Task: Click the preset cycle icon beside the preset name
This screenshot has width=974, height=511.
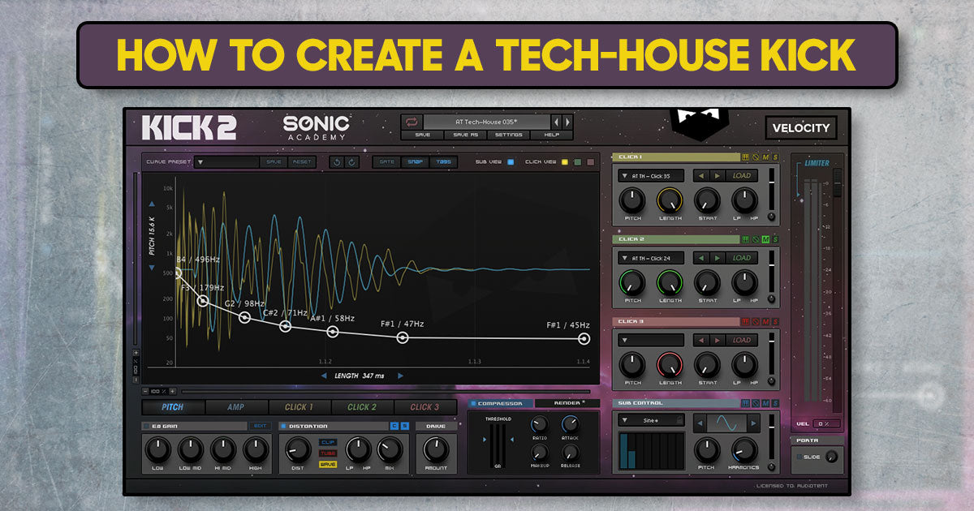Action: click(x=413, y=122)
